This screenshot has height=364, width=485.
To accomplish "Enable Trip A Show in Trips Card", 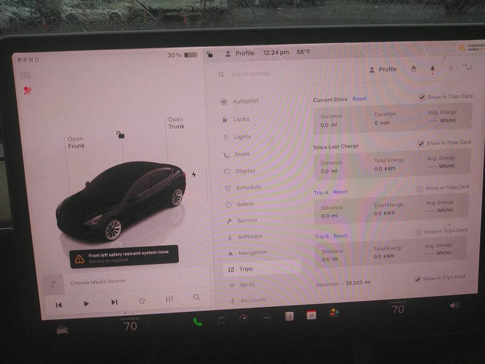I will [420, 189].
